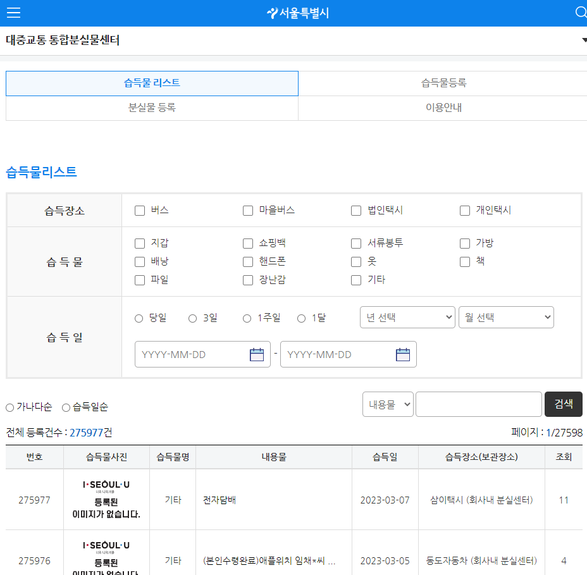Check the 핸드폰 checkbox
This screenshot has height=575, width=587.
click(x=247, y=261)
